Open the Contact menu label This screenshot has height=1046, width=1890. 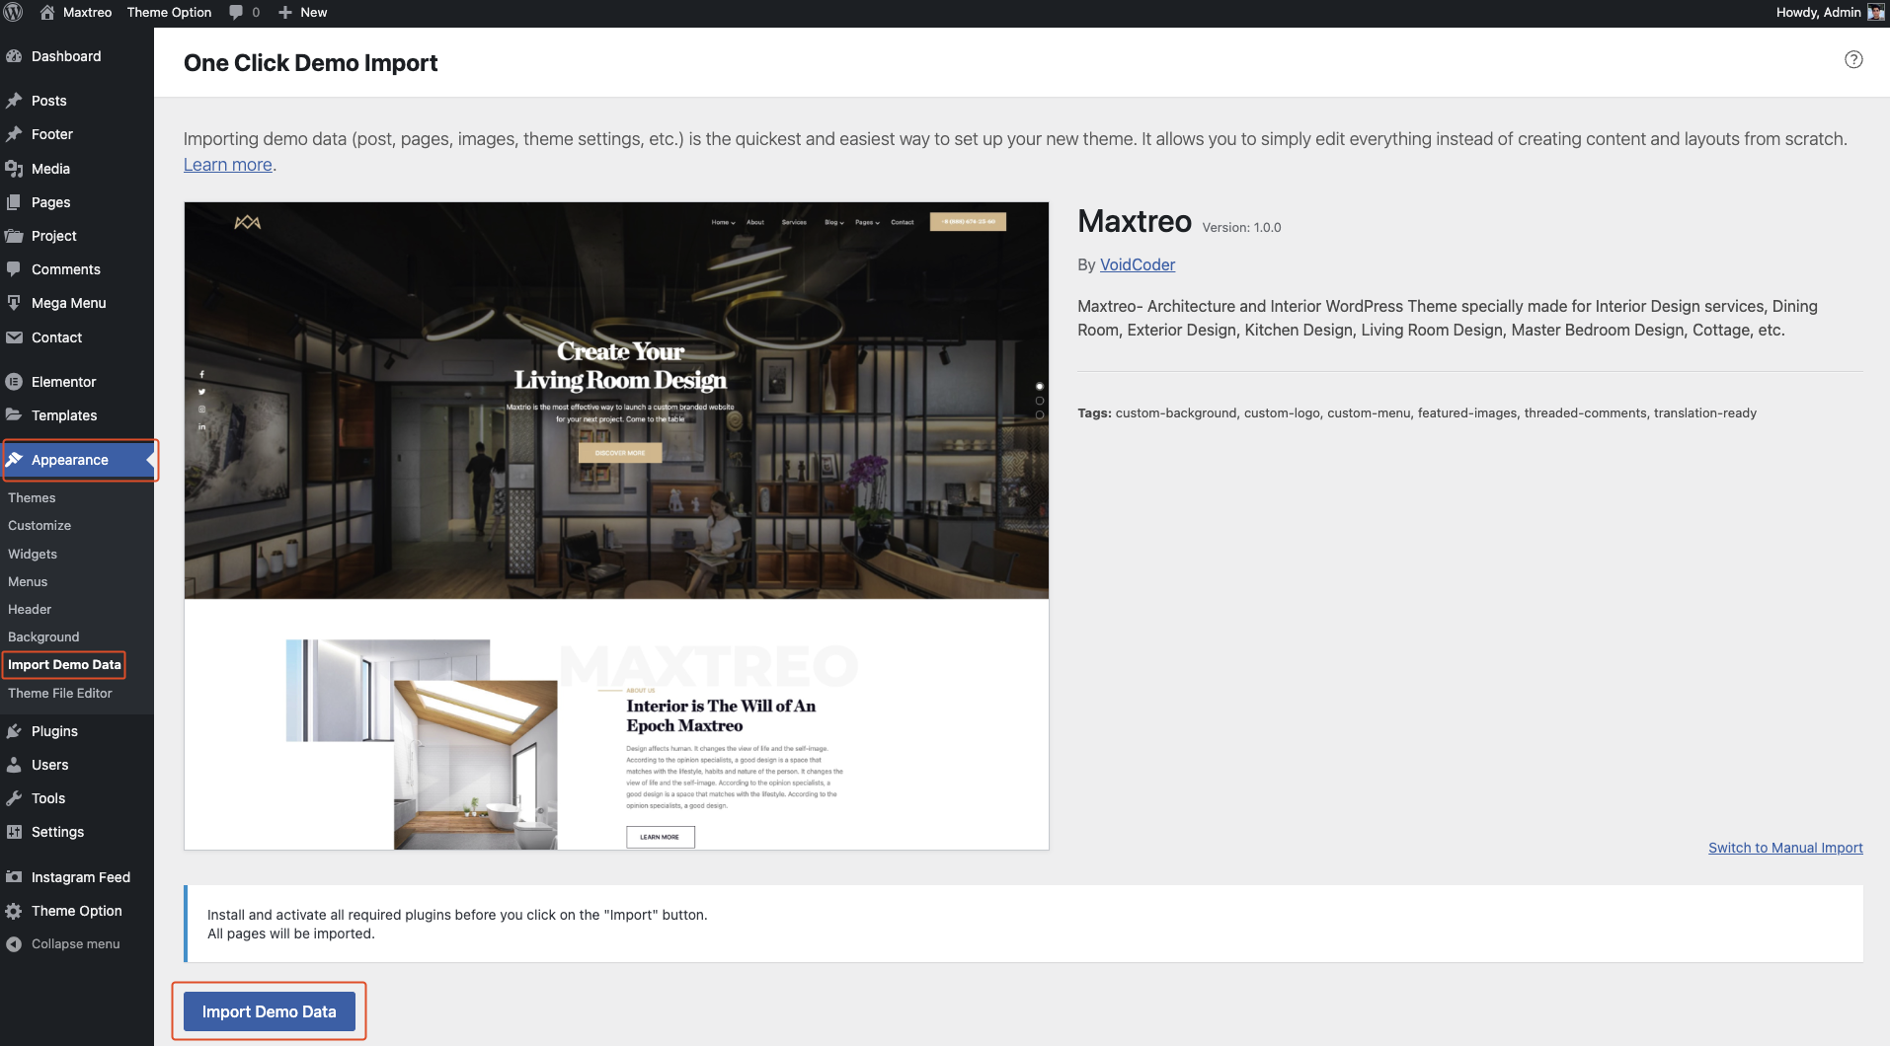coord(56,337)
